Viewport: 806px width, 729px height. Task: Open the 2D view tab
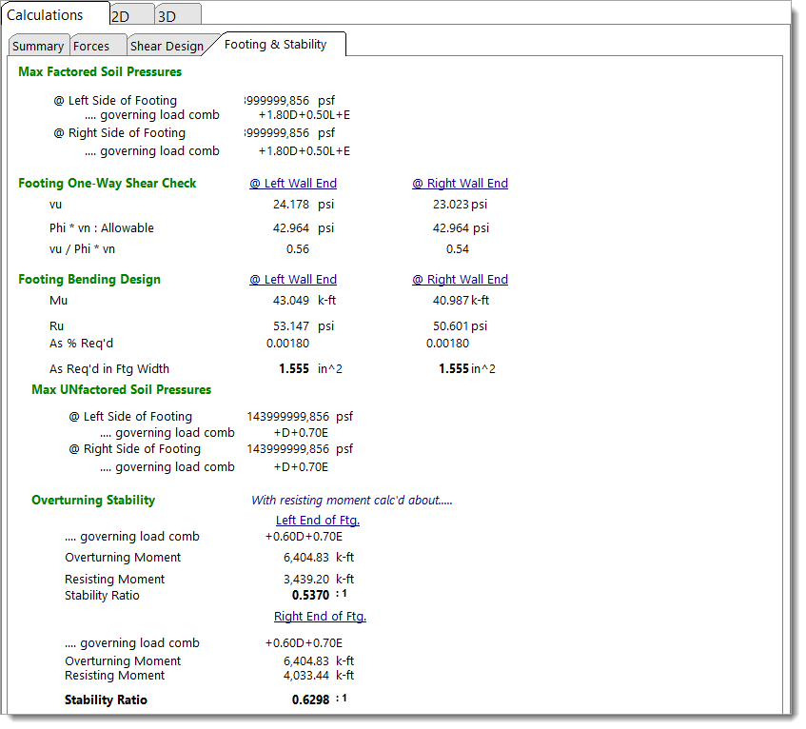[121, 16]
